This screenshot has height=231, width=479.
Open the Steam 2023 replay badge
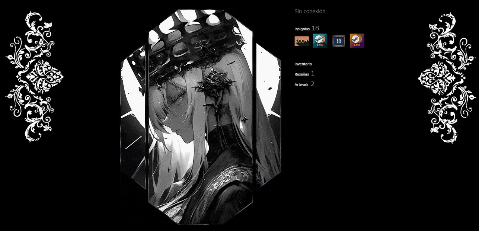357,41
